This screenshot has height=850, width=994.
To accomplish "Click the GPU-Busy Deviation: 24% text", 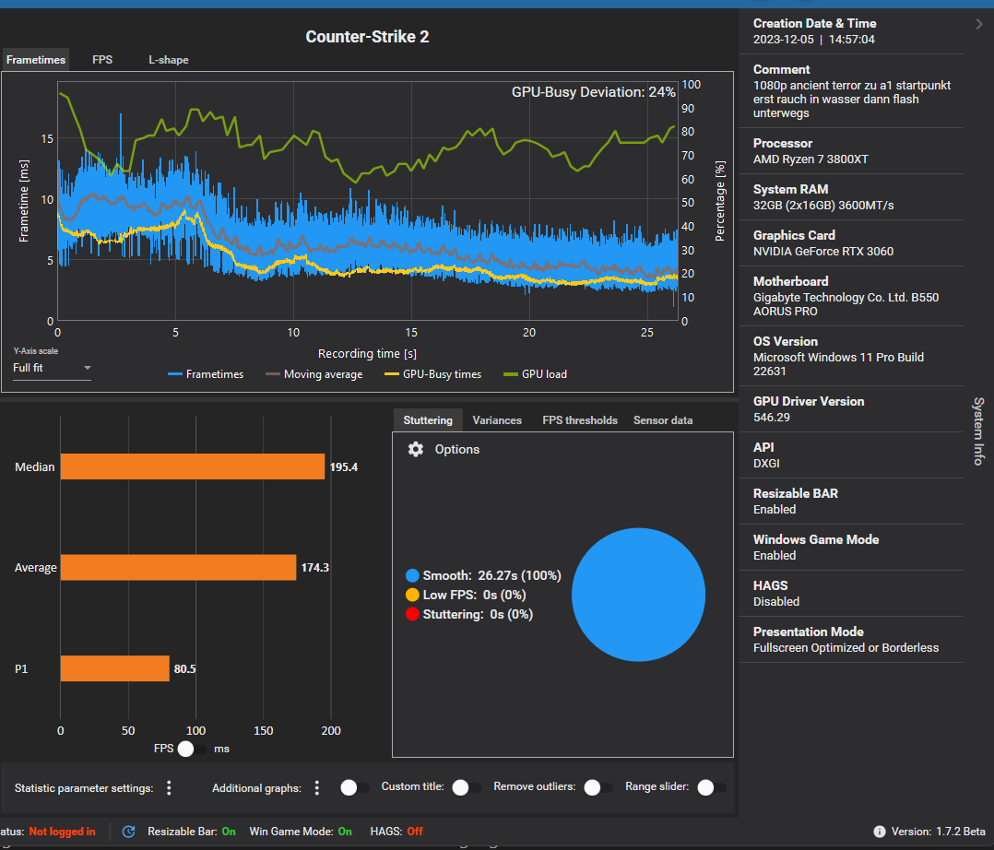I will [x=594, y=92].
